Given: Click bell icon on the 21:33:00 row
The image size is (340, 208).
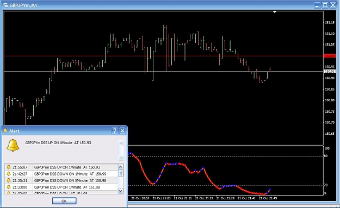Looking at the screenshot, I should click(x=9, y=187).
